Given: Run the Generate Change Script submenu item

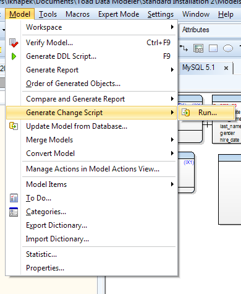Looking at the screenshot, I should (x=206, y=113).
